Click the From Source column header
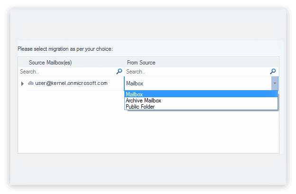 coord(141,63)
